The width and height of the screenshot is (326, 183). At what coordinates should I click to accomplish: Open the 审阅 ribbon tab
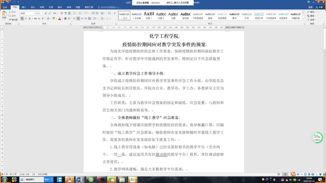click(x=69, y=7)
